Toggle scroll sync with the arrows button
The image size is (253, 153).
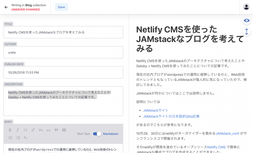click(x=246, y=32)
